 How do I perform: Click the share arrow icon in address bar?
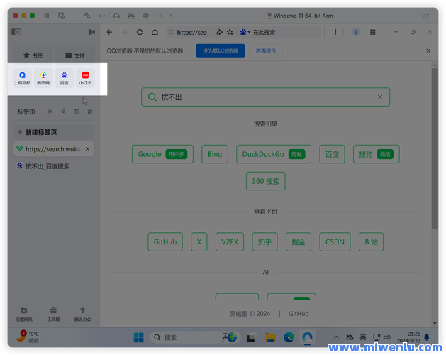(219, 32)
